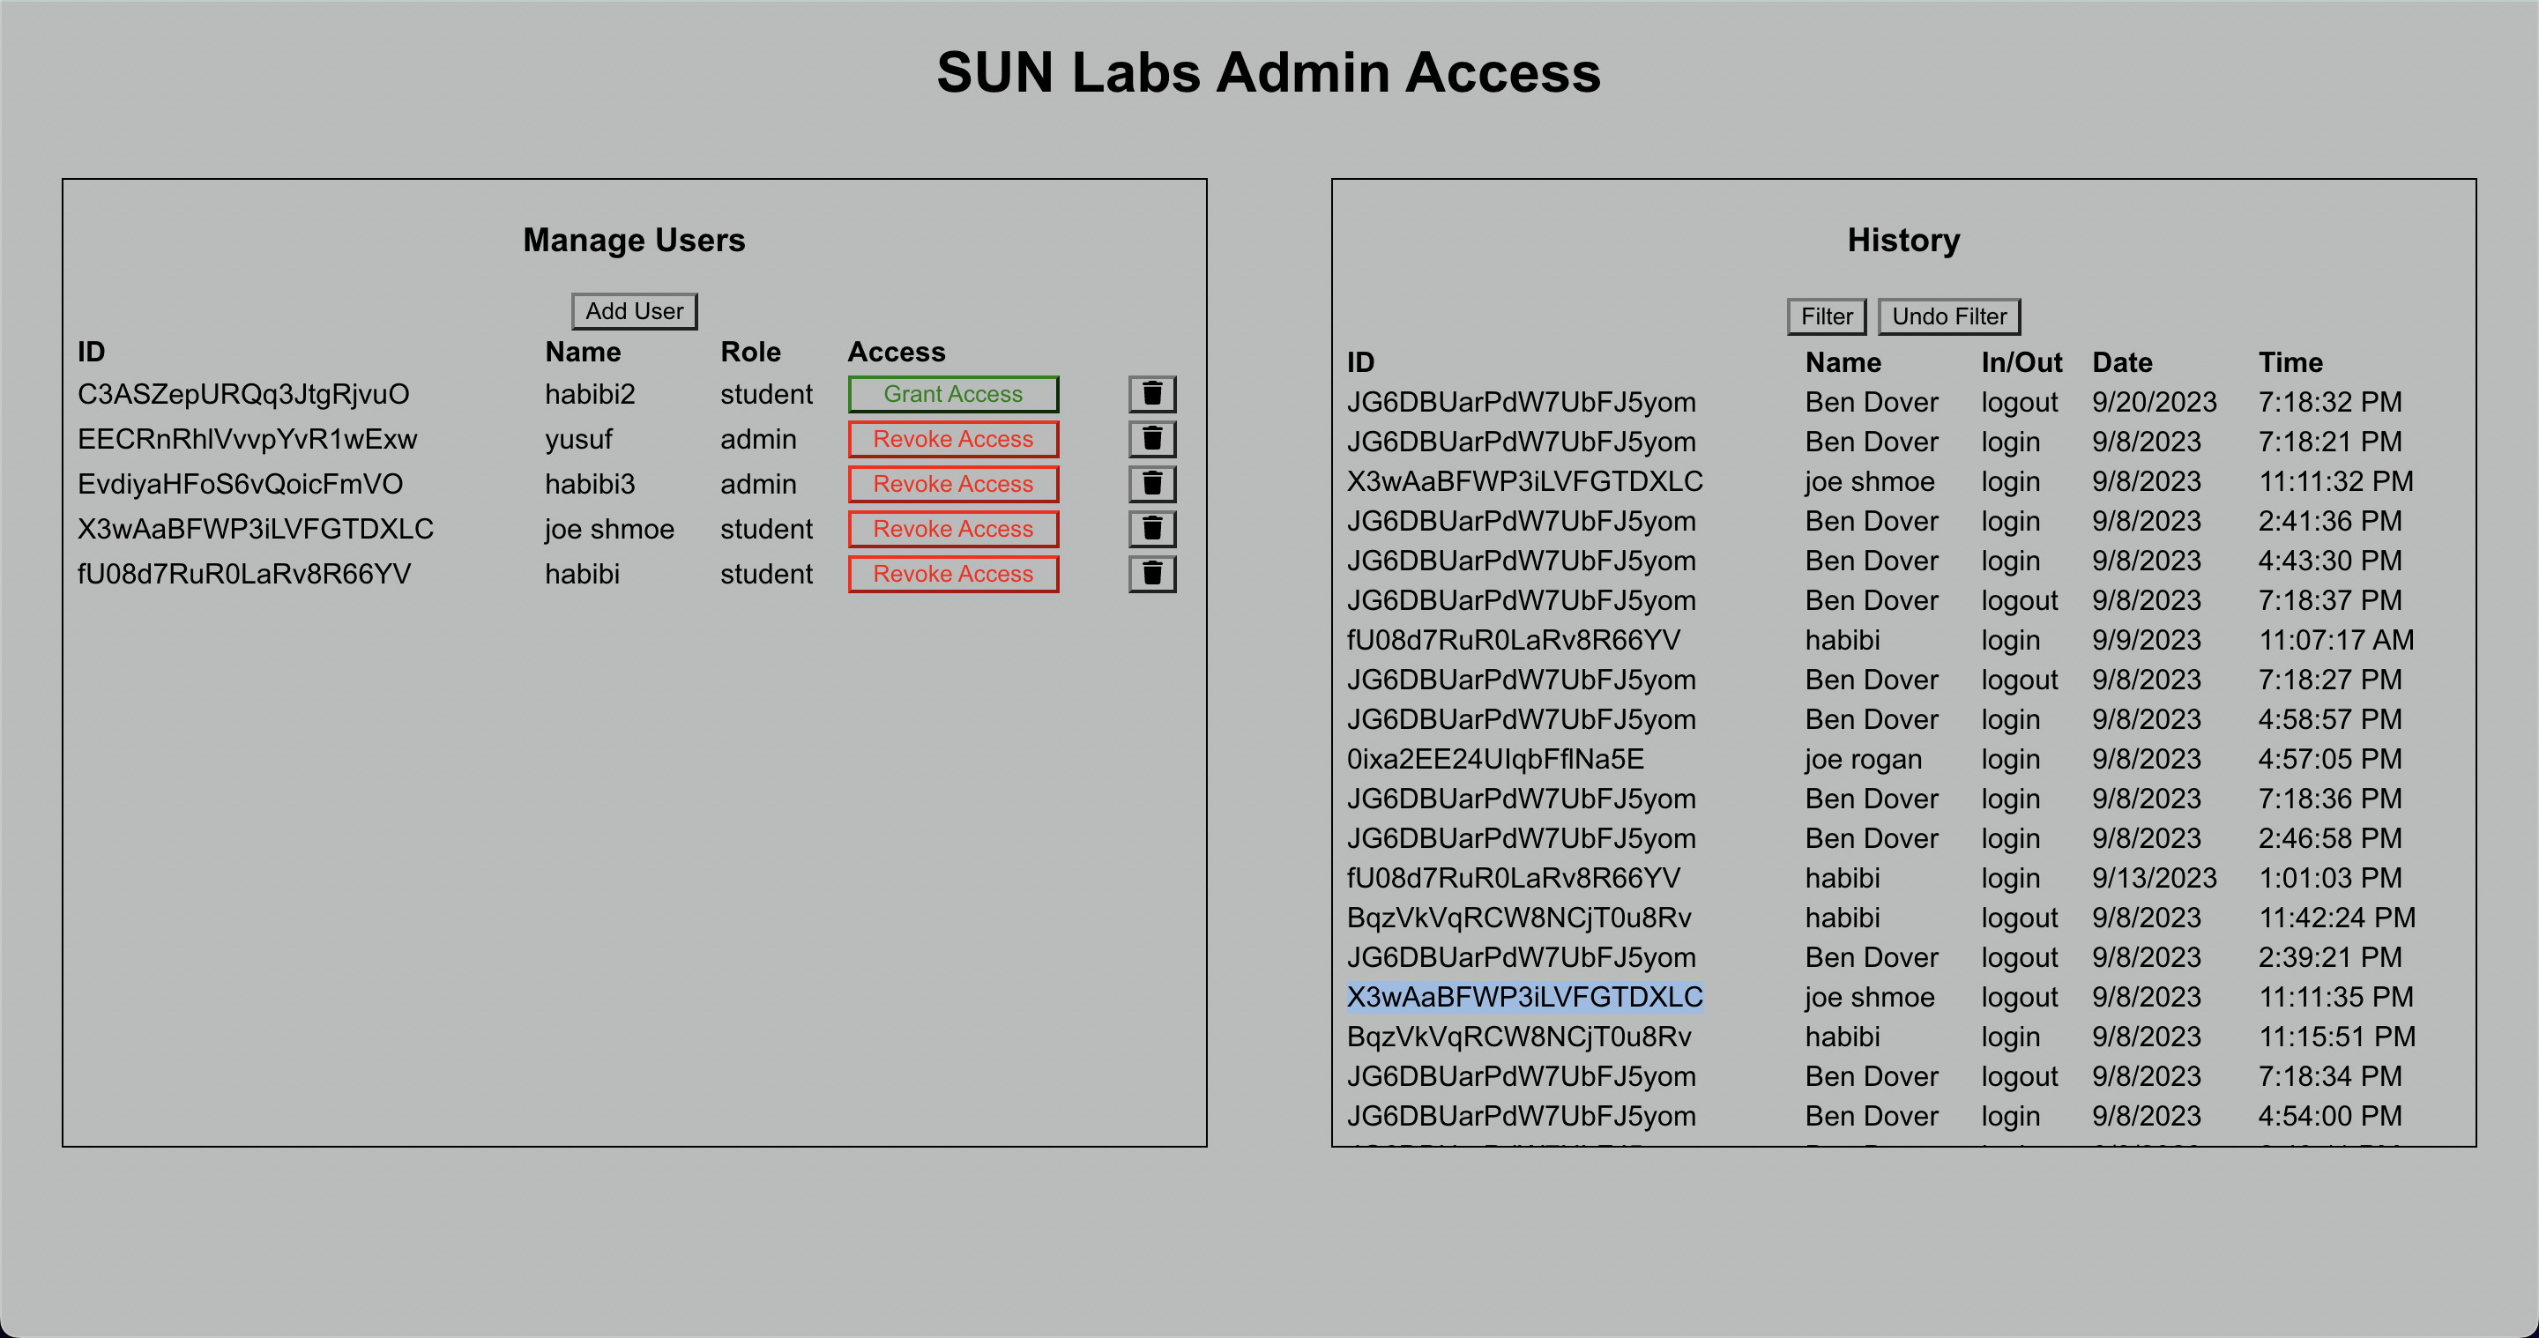Viewport: 2539px width, 1338px height.
Task: Delete user habibi2 with trash icon
Action: [1152, 393]
